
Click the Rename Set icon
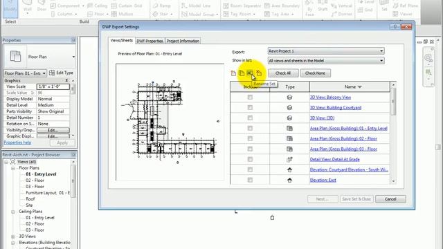coord(250,73)
